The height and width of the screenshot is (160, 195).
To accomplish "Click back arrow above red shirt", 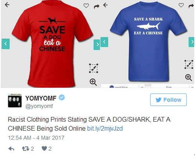I will [7, 5].
